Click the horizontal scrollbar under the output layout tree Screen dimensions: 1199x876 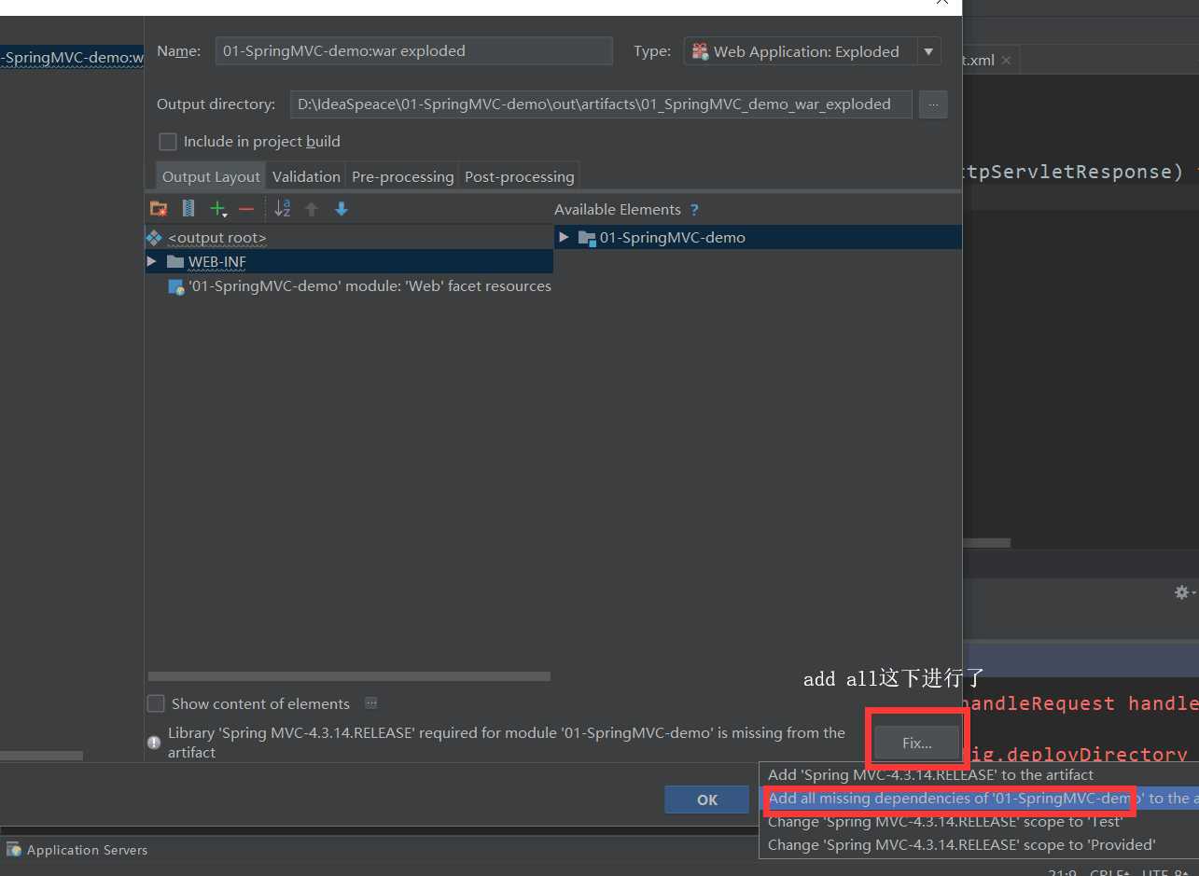click(350, 676)
